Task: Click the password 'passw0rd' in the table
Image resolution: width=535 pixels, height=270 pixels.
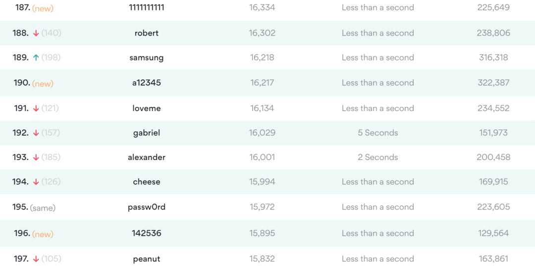Action: [x=147, y=207]
